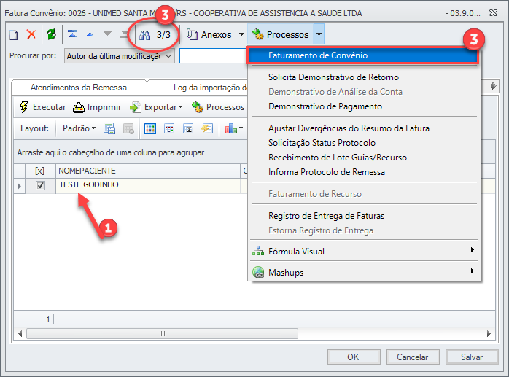Click the save layout icon next to Padrão
This screenshot has height=377, width=509.
[109, 128]
